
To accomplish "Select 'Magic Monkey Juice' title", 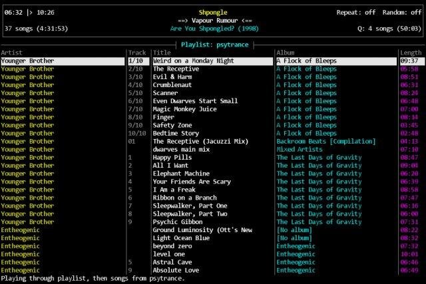I will 185,109.
